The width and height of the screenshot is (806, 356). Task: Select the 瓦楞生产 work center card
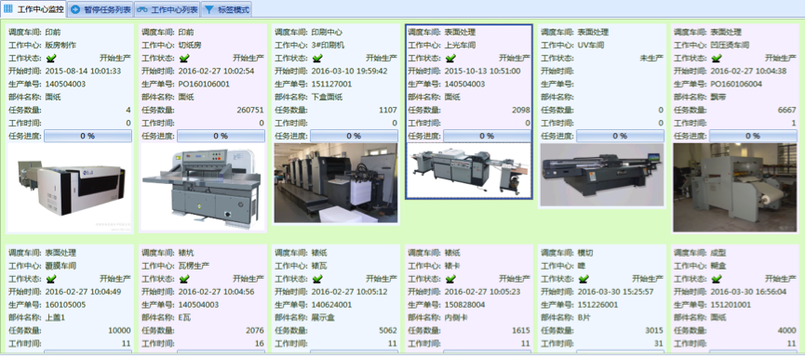point(203,299)
